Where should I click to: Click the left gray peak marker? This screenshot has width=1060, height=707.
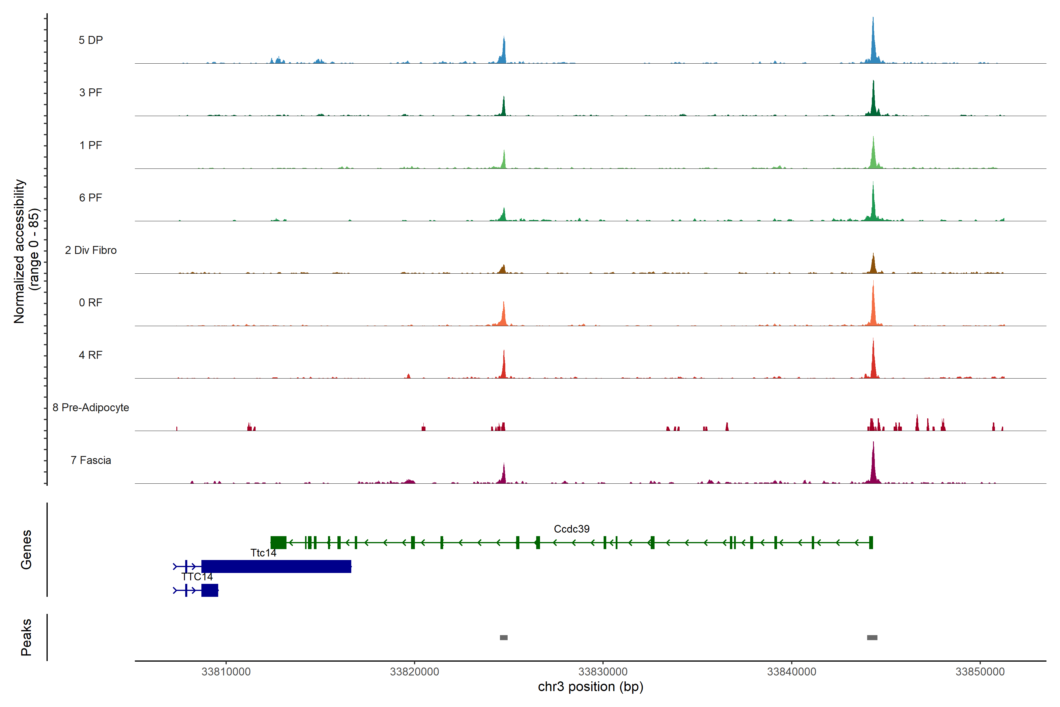click(503, 637)
